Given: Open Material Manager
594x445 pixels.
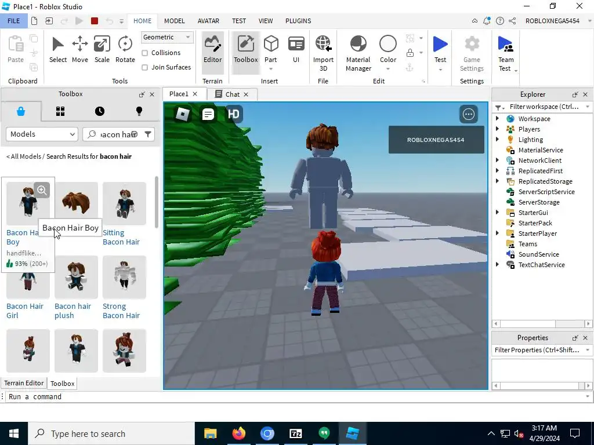Looking at the screenshot, I should tap(358, 53).
